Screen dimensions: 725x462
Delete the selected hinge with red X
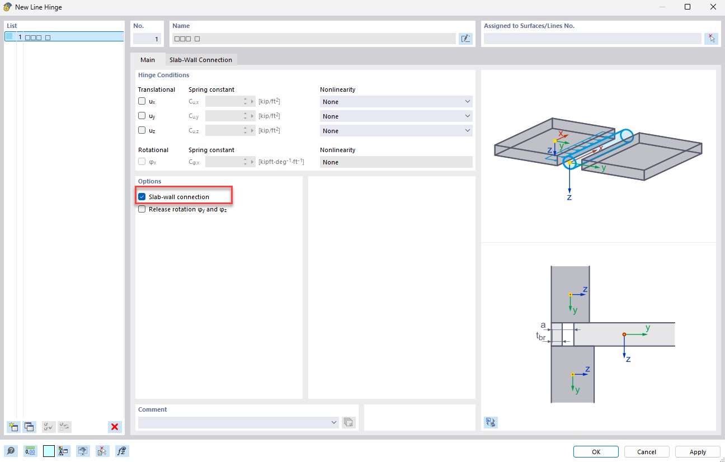tap(115, 427)
